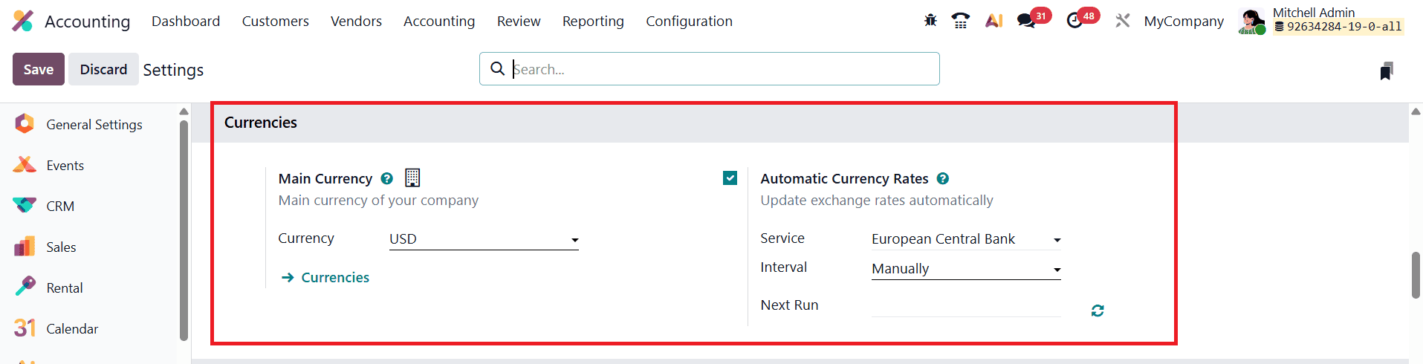The height and width of the screenshot is (364, 1423).
Task: Open General Settings in sidebar
Action: click(x=94, y=125)
